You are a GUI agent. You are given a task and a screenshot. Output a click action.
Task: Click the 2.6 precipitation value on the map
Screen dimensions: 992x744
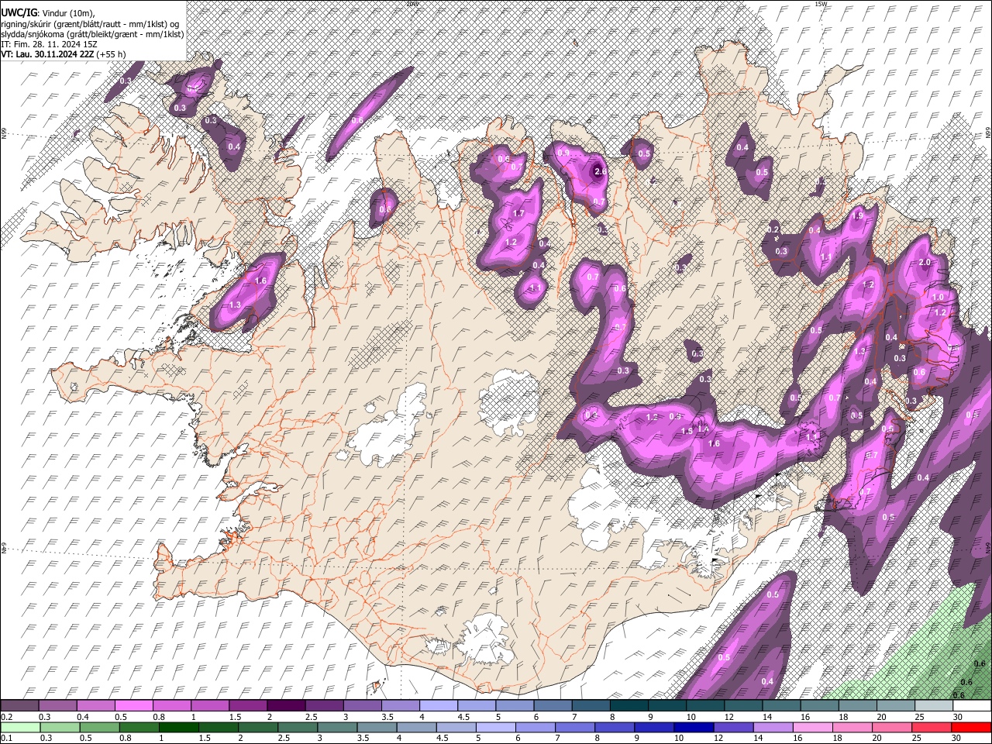(x=599, y=172)
